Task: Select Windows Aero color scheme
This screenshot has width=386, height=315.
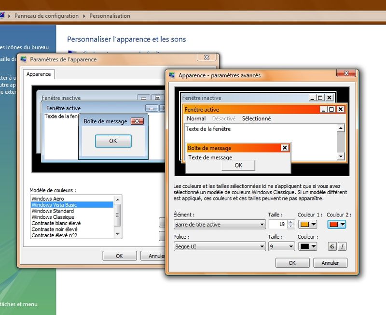Action: (x=72, y=199)
